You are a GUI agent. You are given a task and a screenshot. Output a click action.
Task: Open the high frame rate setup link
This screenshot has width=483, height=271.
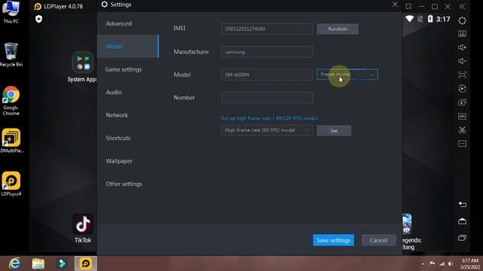pos(269,118)
